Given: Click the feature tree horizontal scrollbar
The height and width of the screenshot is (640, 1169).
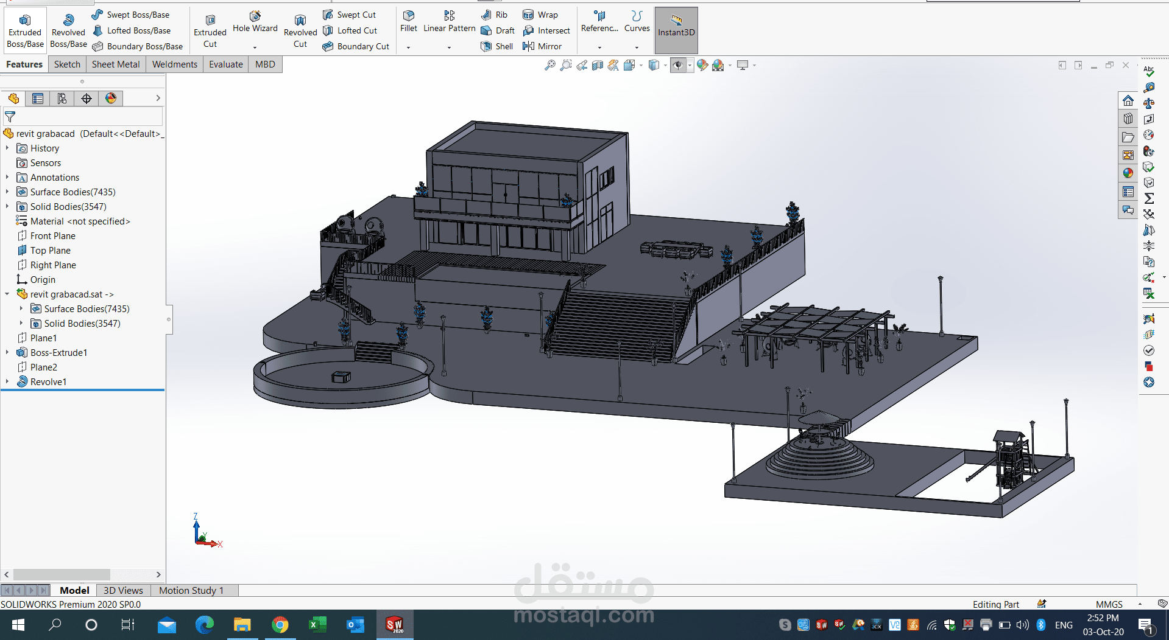Looking at the screenshot, I should coord(82,574).
